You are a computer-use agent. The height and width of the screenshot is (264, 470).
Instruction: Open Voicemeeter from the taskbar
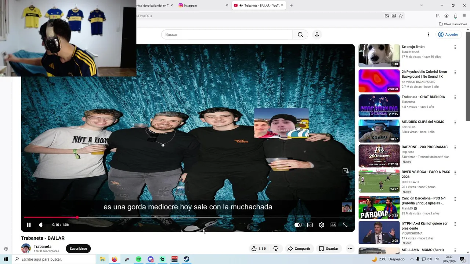click(x=174, y=259)
